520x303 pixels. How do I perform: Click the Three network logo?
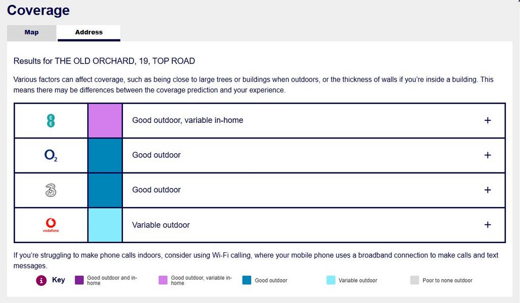pyautogui.click(x=51, y=190)
